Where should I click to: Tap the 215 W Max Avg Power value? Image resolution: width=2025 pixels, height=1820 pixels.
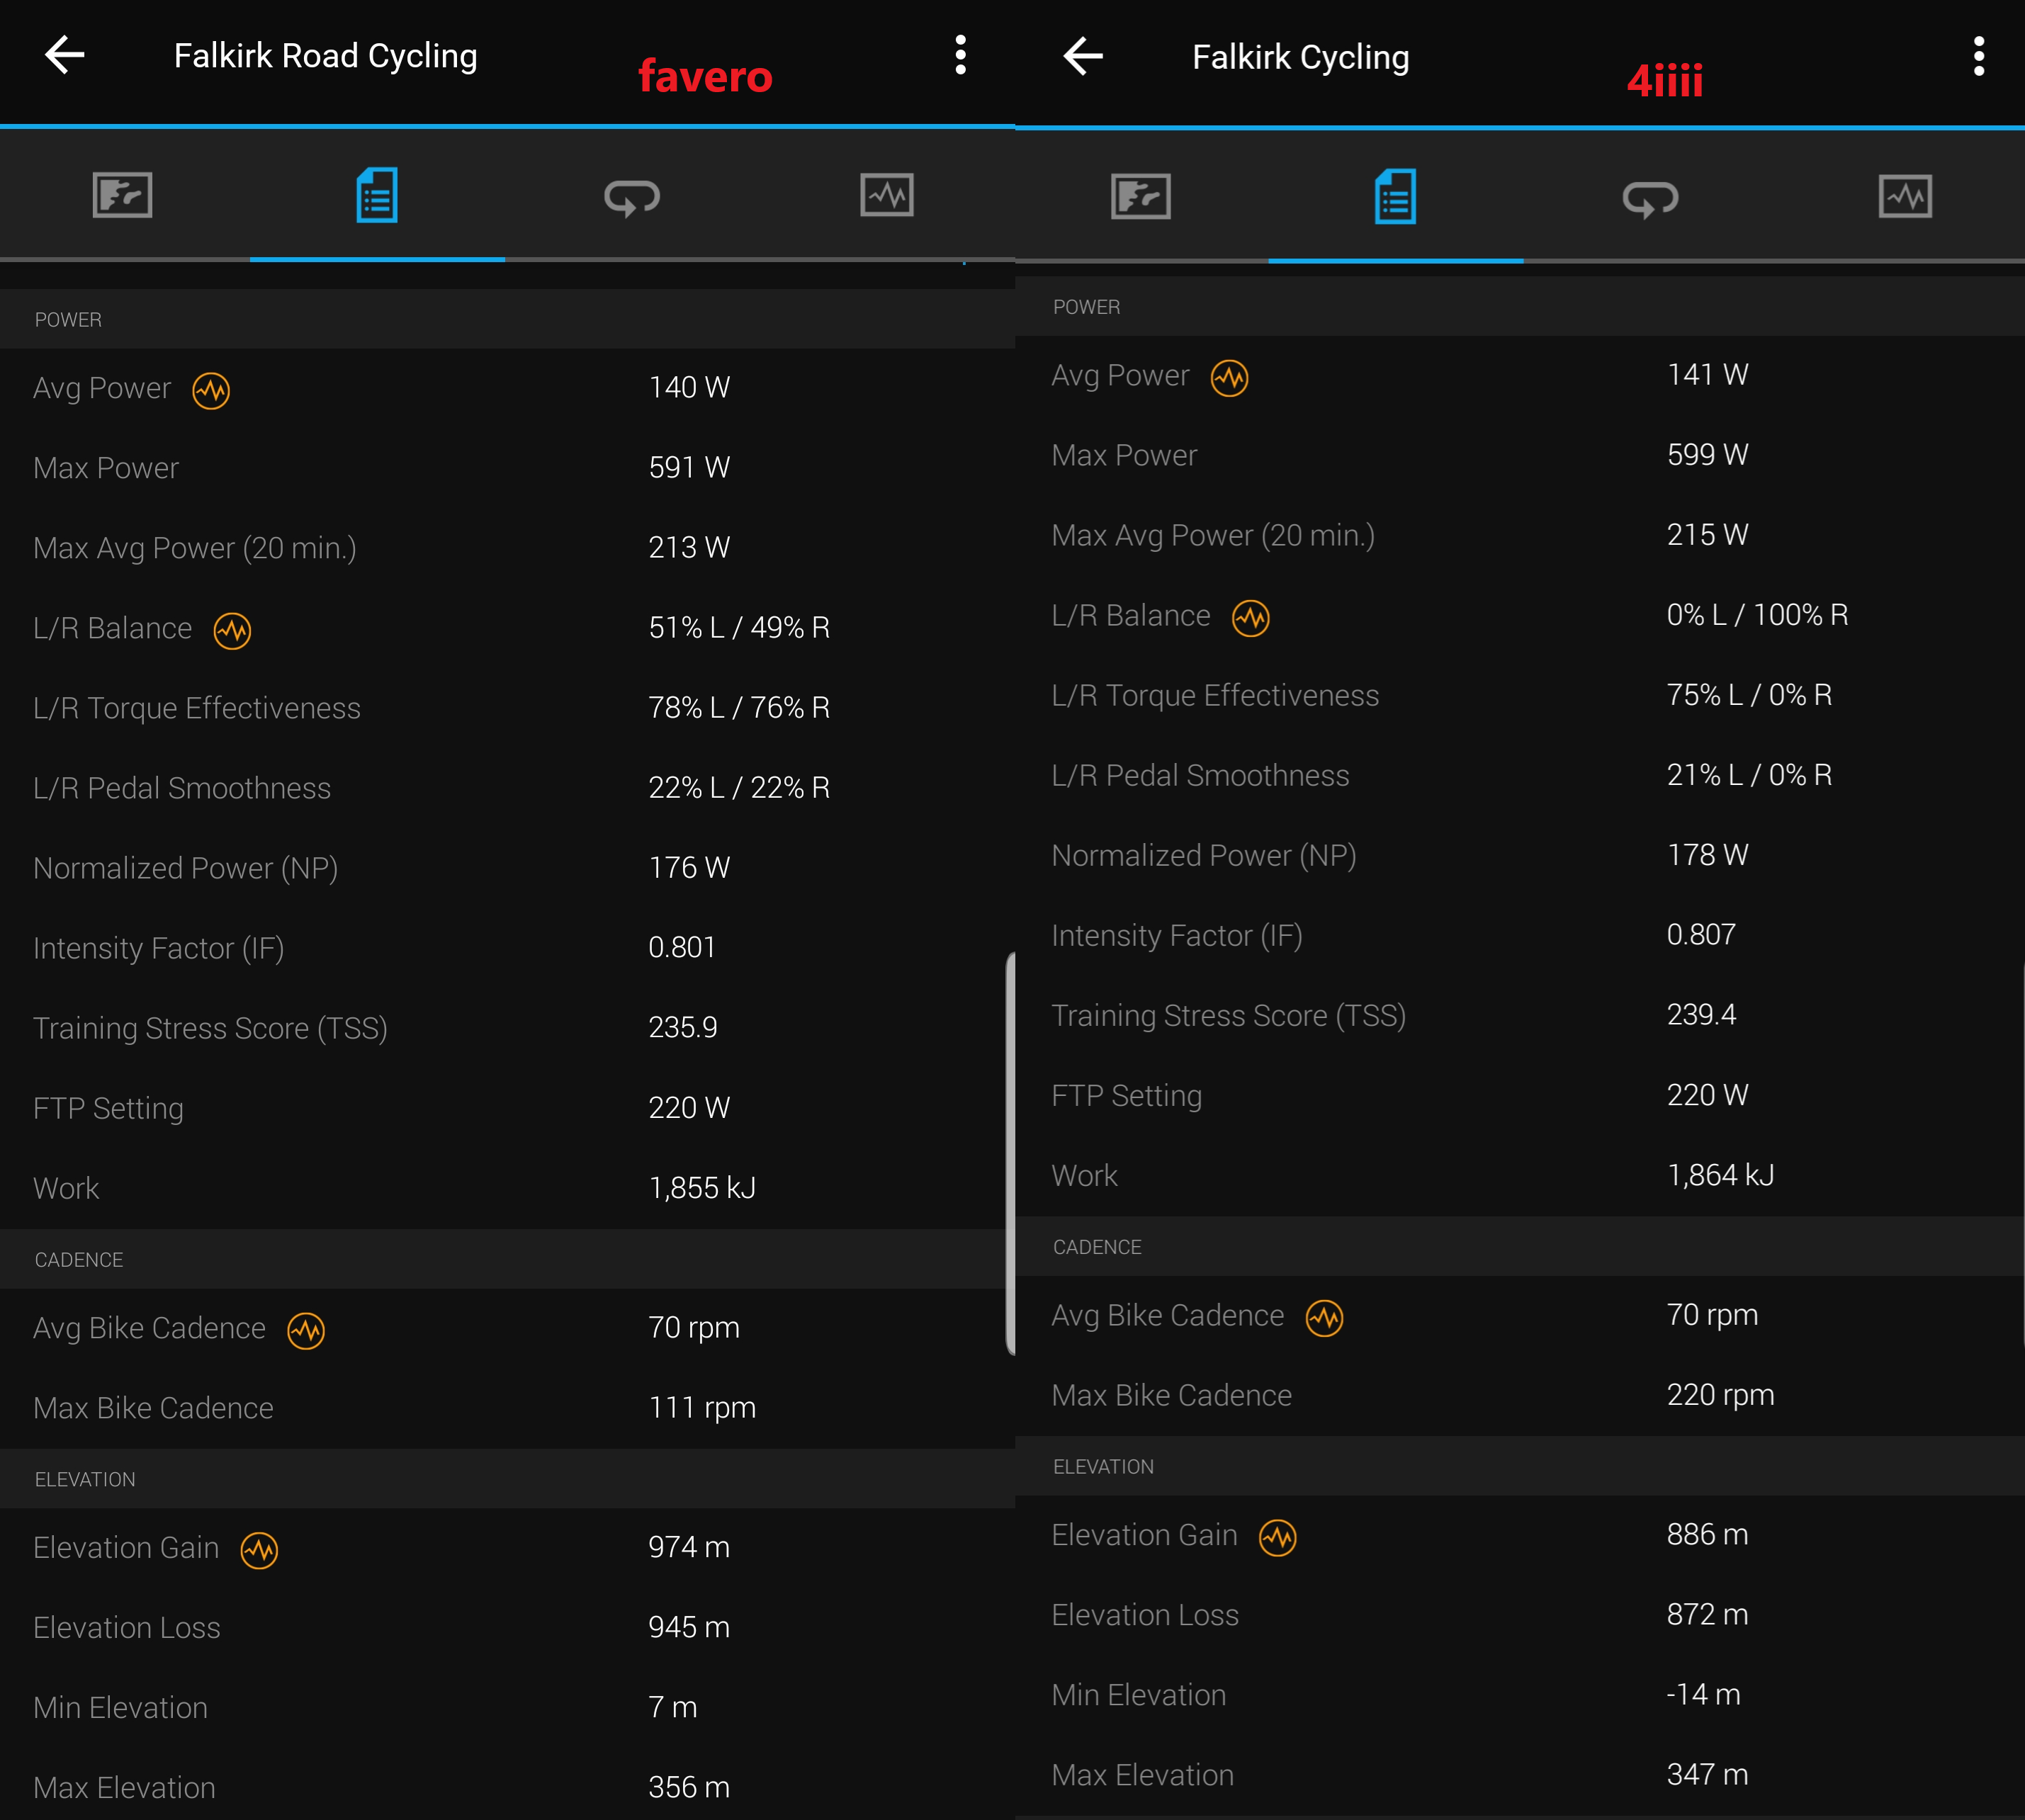point(1707,534)
